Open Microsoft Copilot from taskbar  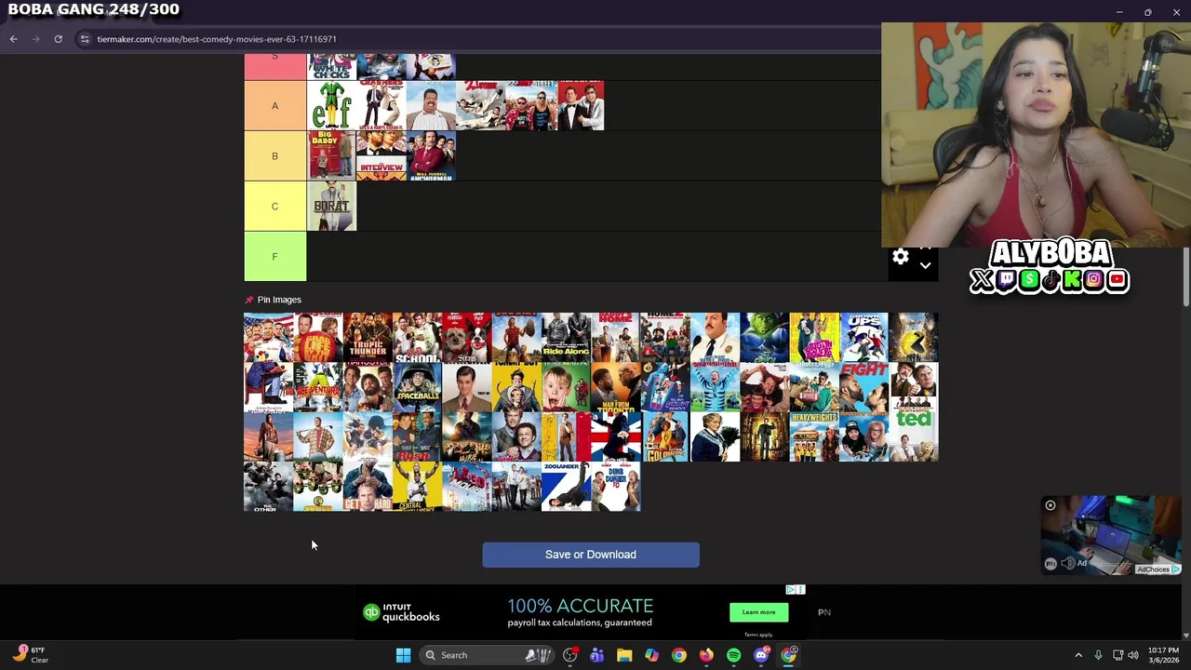pyautogui.click(x=651, y=655)
